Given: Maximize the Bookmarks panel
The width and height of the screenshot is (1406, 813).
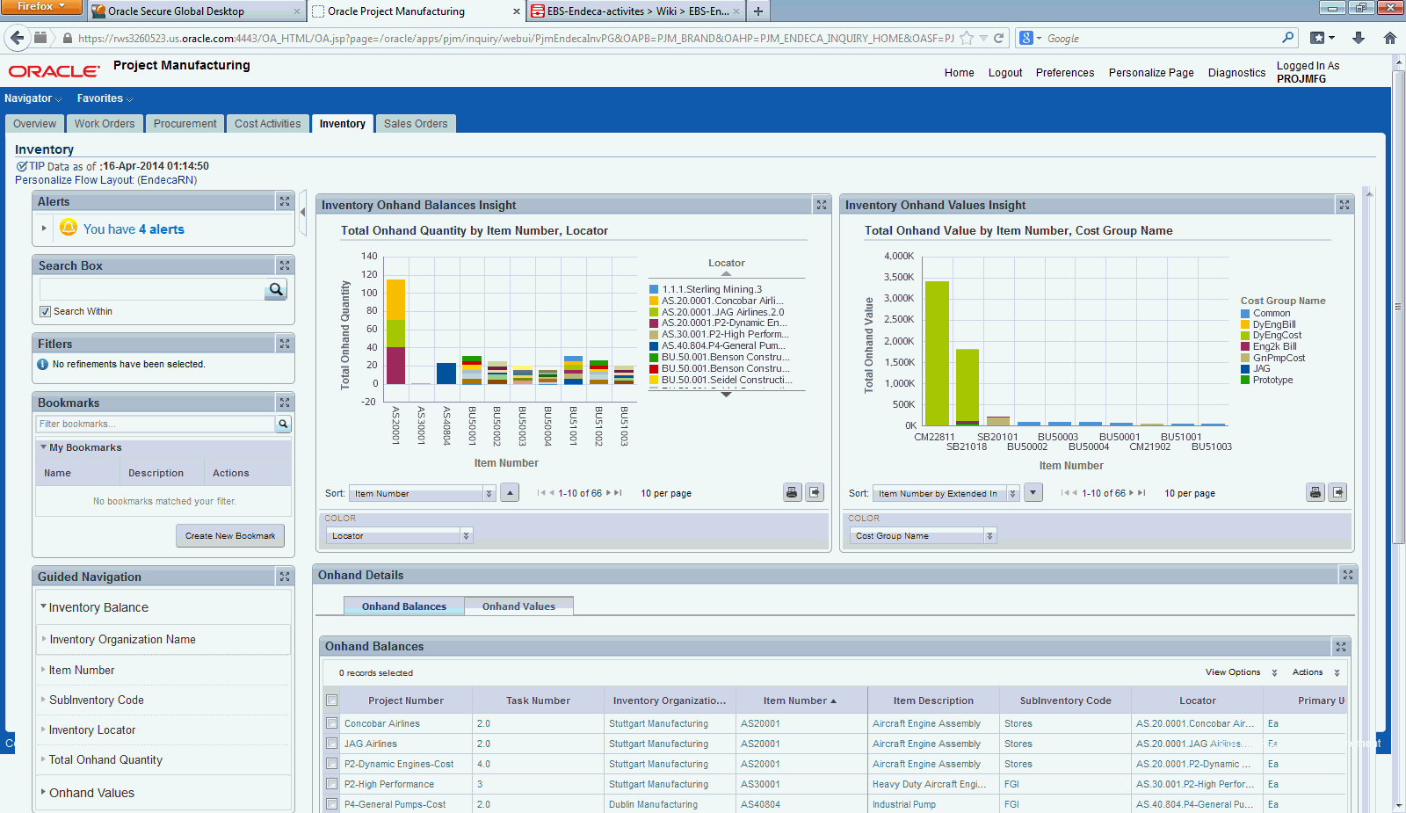Looking at the screenshot, I should pos(285,403).
